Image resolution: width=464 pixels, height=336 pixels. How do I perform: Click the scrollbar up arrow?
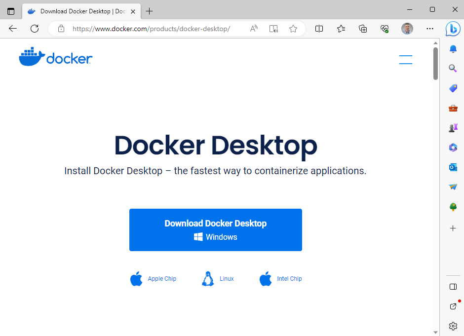tap(435, 43)
